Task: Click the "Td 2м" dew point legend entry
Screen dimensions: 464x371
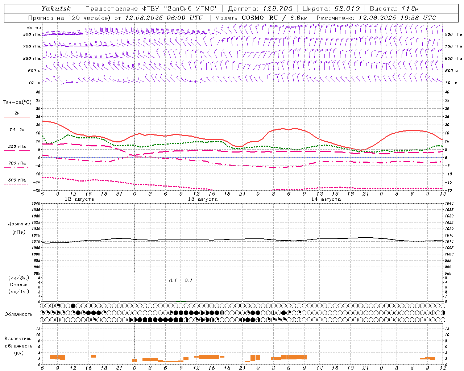Action: coord(17,130)
